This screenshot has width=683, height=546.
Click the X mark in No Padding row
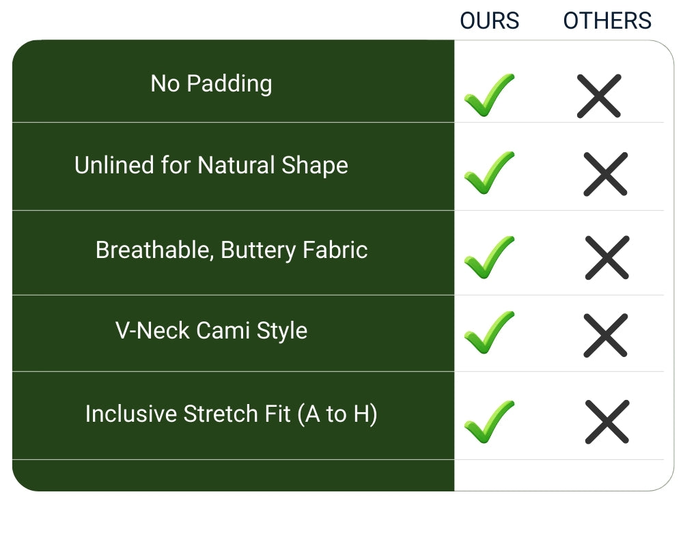click(x=599, y=96)
